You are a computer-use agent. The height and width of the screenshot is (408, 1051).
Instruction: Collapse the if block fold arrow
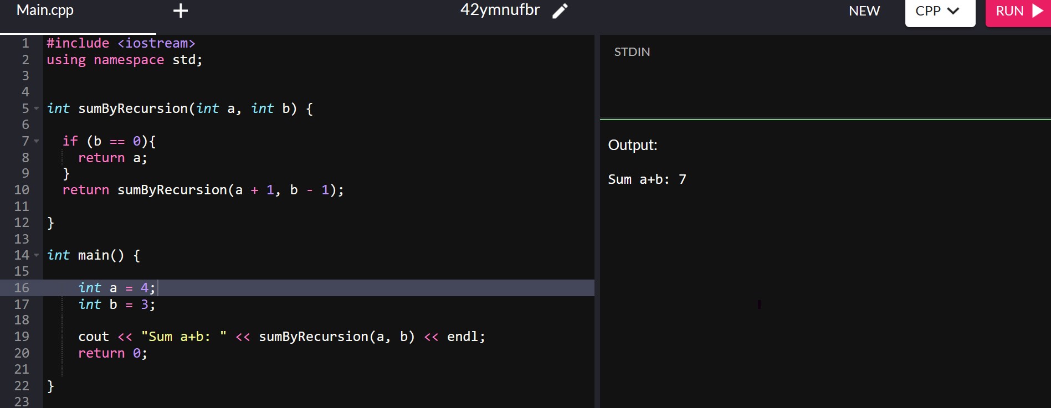[x=37, y=141]
